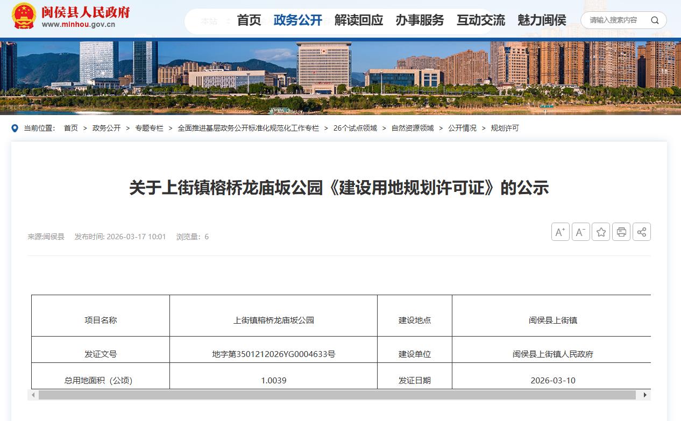
Task: Click the location pin breadcrumb icon
Action: pos(15,128)
